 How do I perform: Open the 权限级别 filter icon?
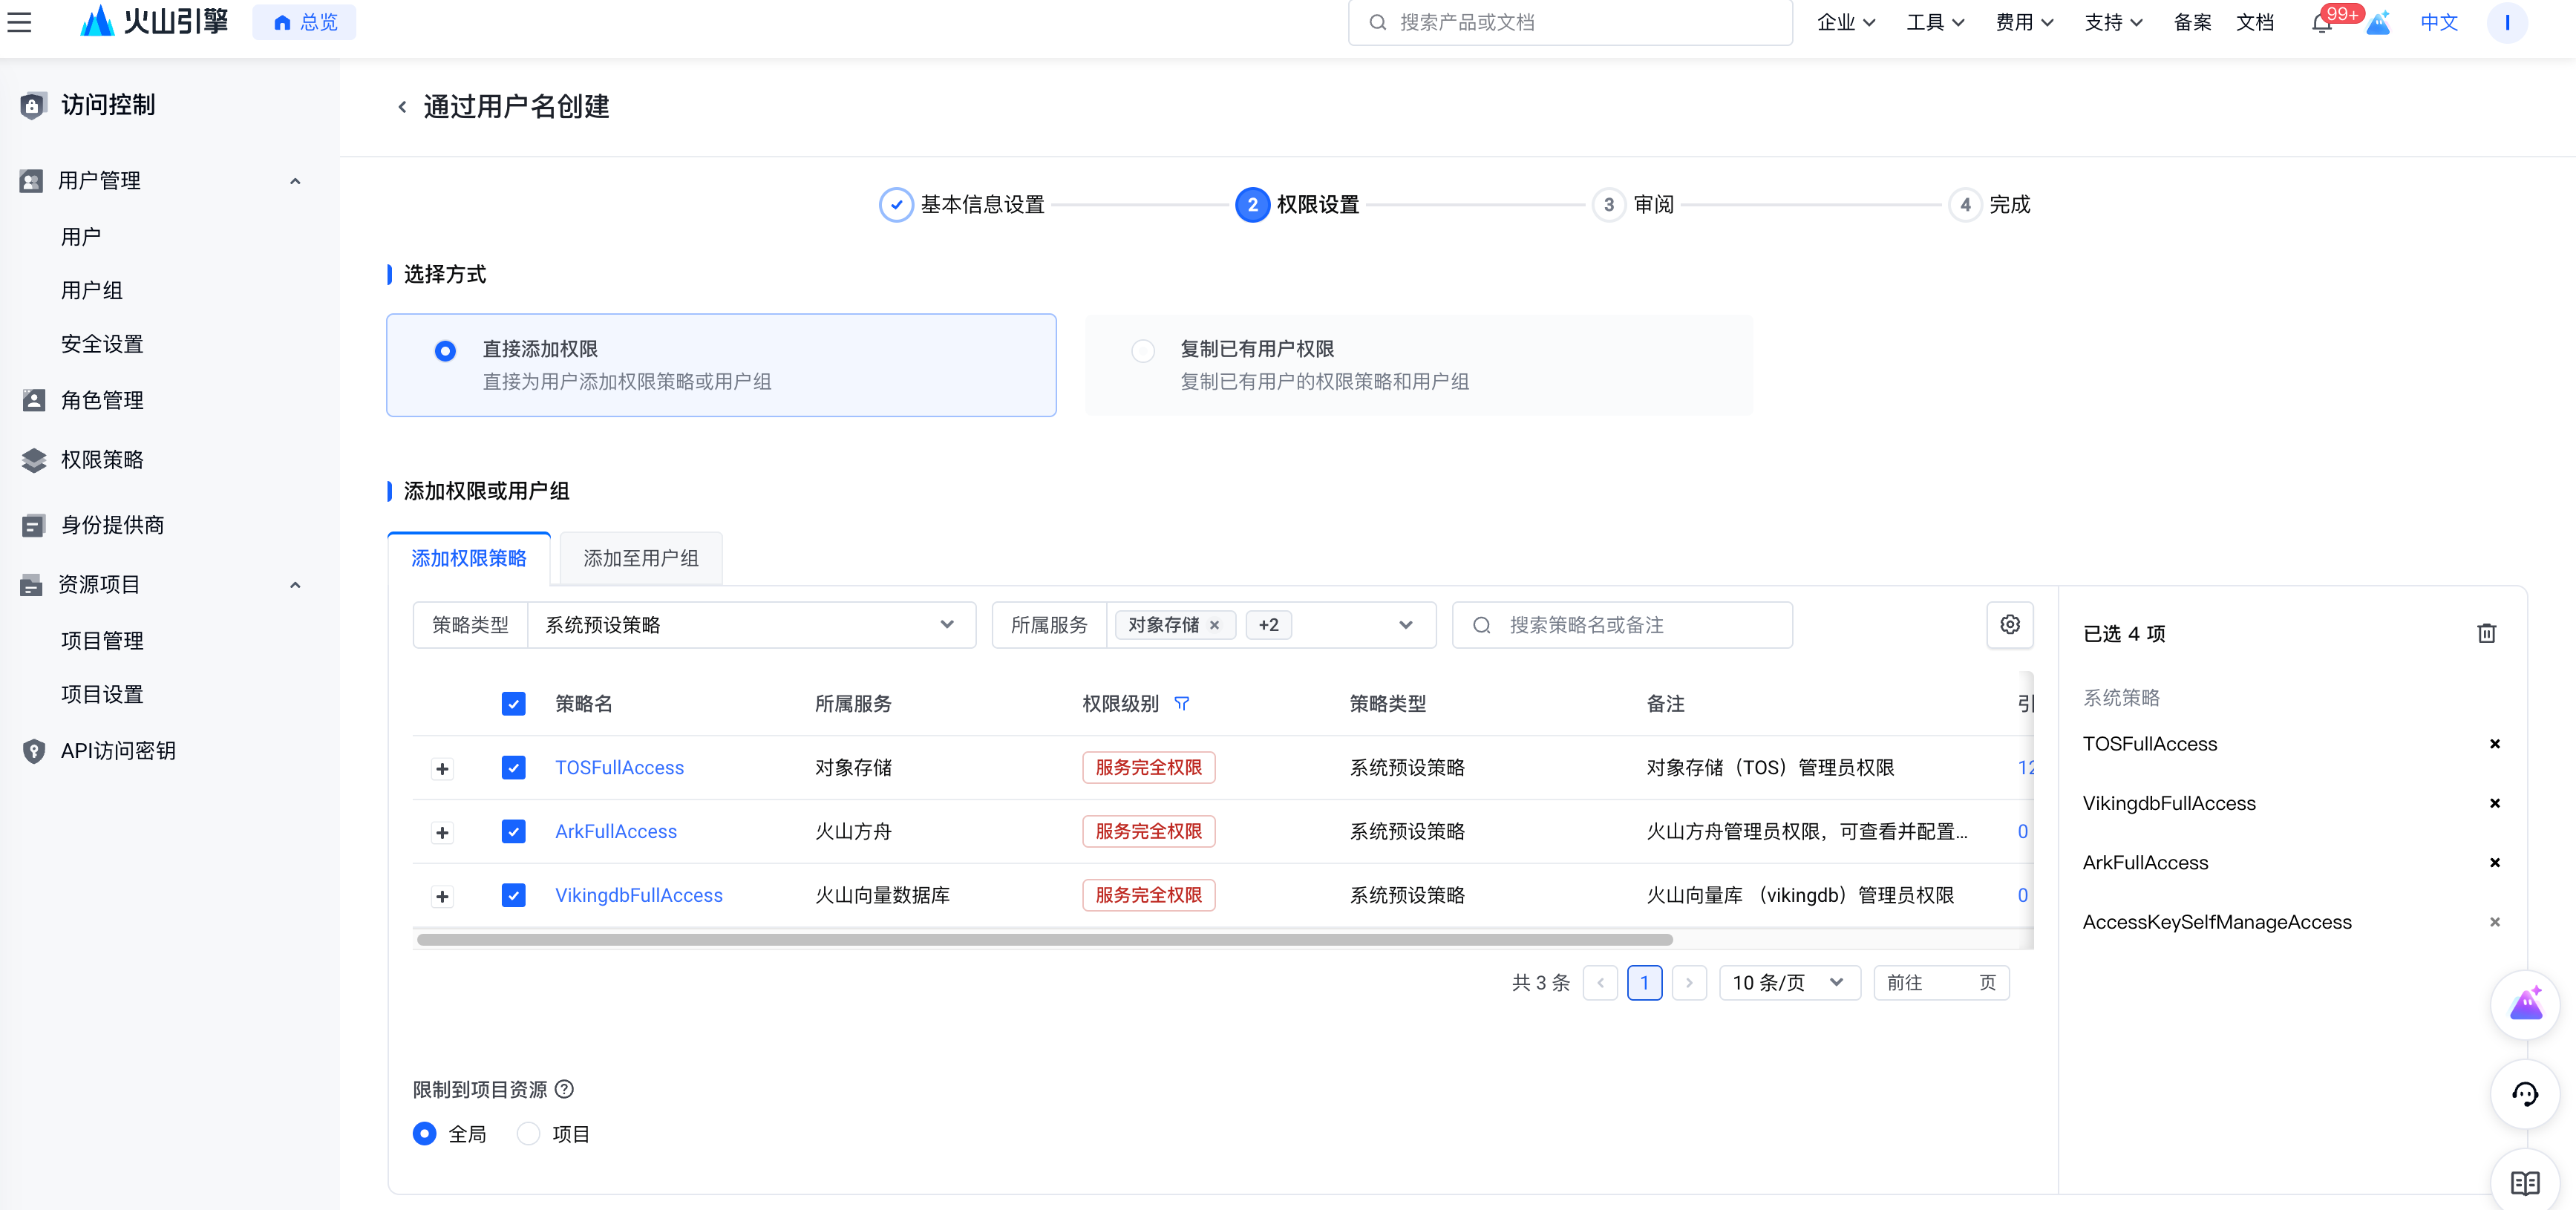[x=1183, y=703]
